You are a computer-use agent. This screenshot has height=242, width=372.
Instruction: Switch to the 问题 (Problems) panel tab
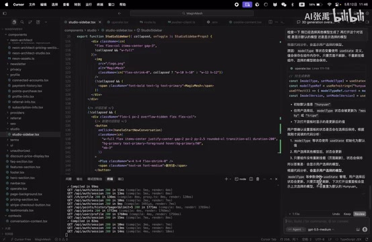tap(68, 179)
